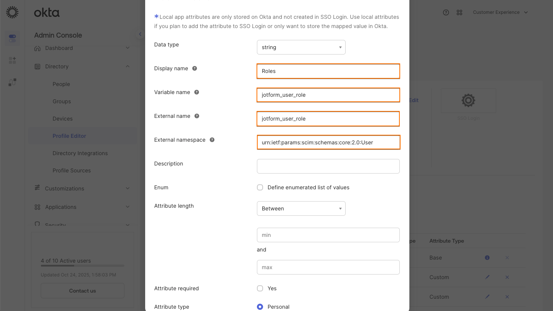Open the help question mark icon in top bar
The image size is (553, 311).
[x=446, y=12]
